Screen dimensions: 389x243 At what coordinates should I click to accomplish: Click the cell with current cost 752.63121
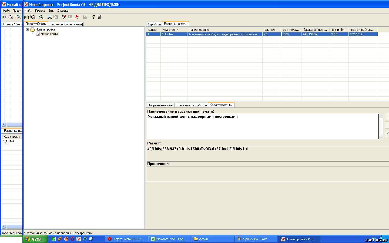[x=363, y=34]
